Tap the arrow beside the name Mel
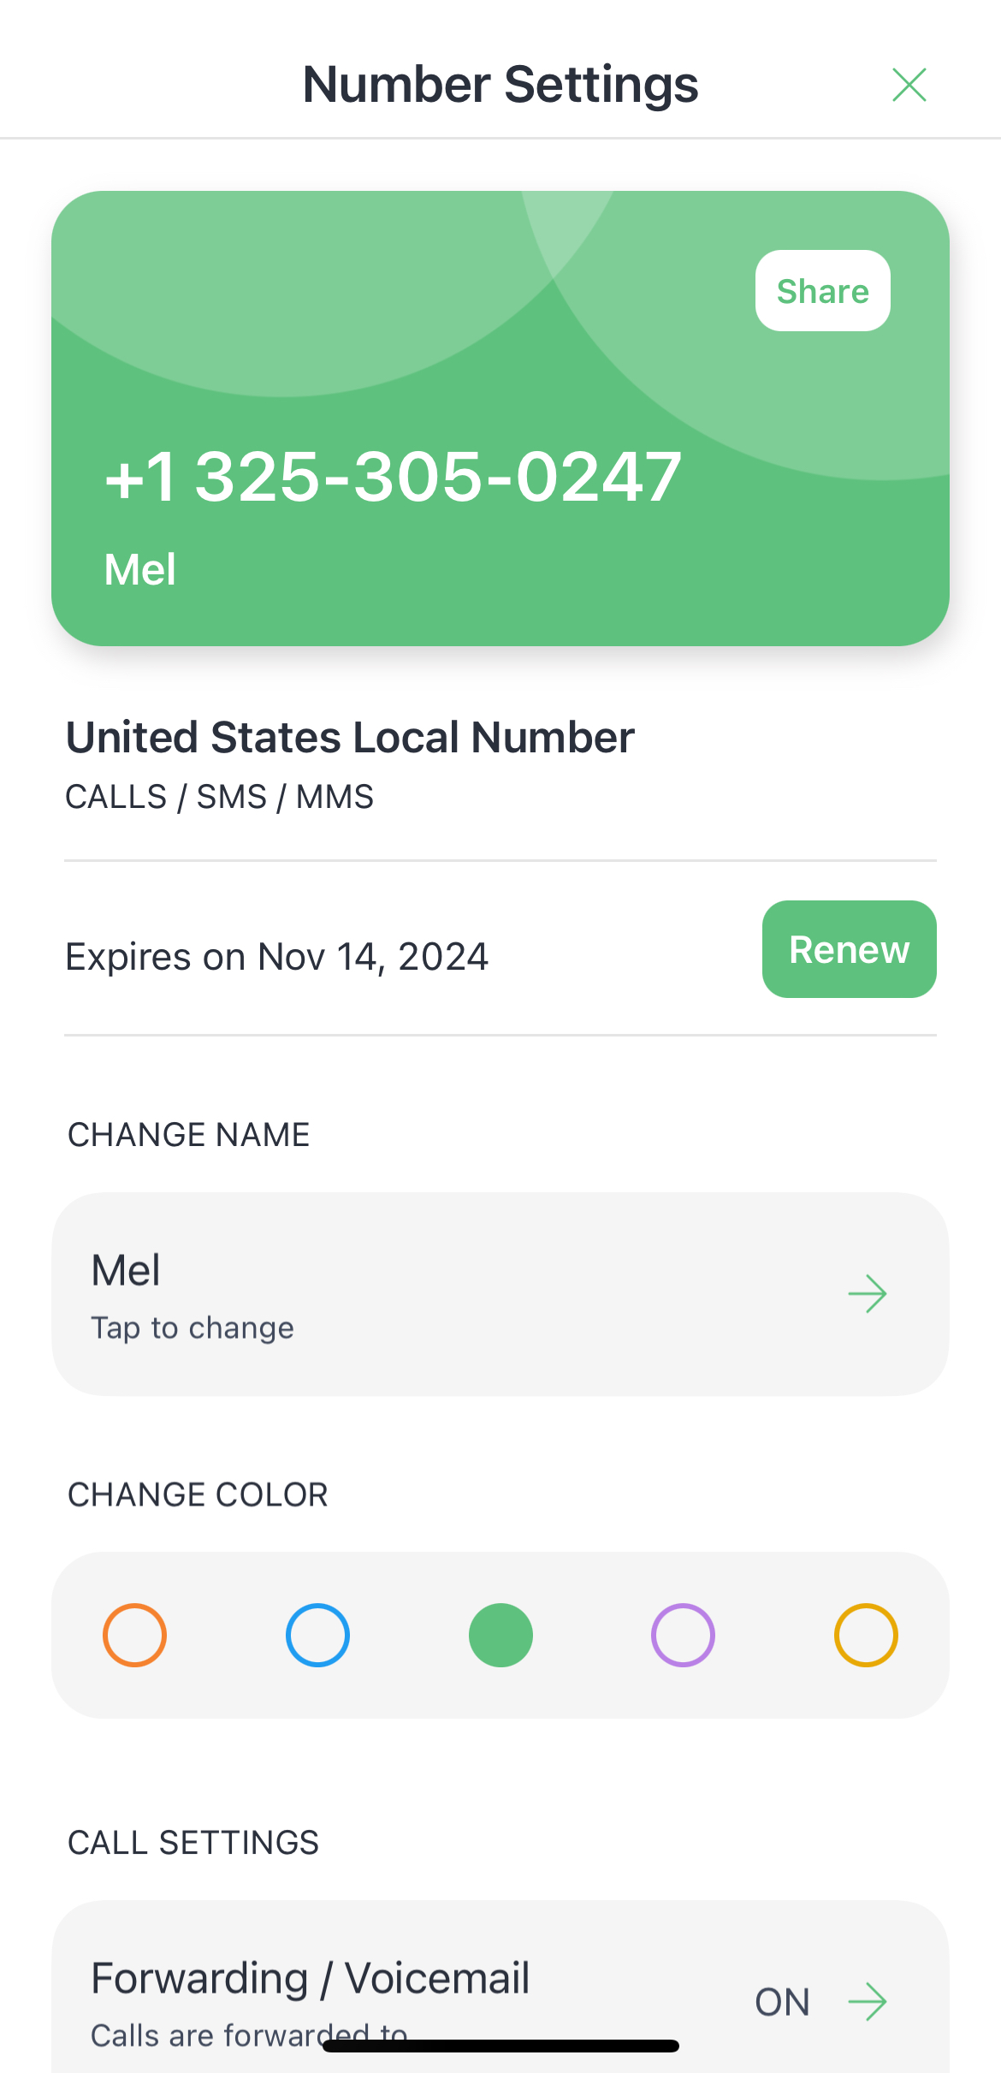Screen dimensions: 1001x2073 [867, 1293]
